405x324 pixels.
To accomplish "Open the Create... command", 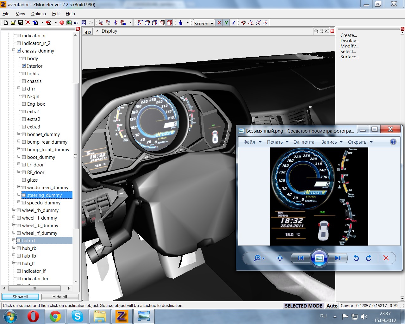I will (349, 35).
